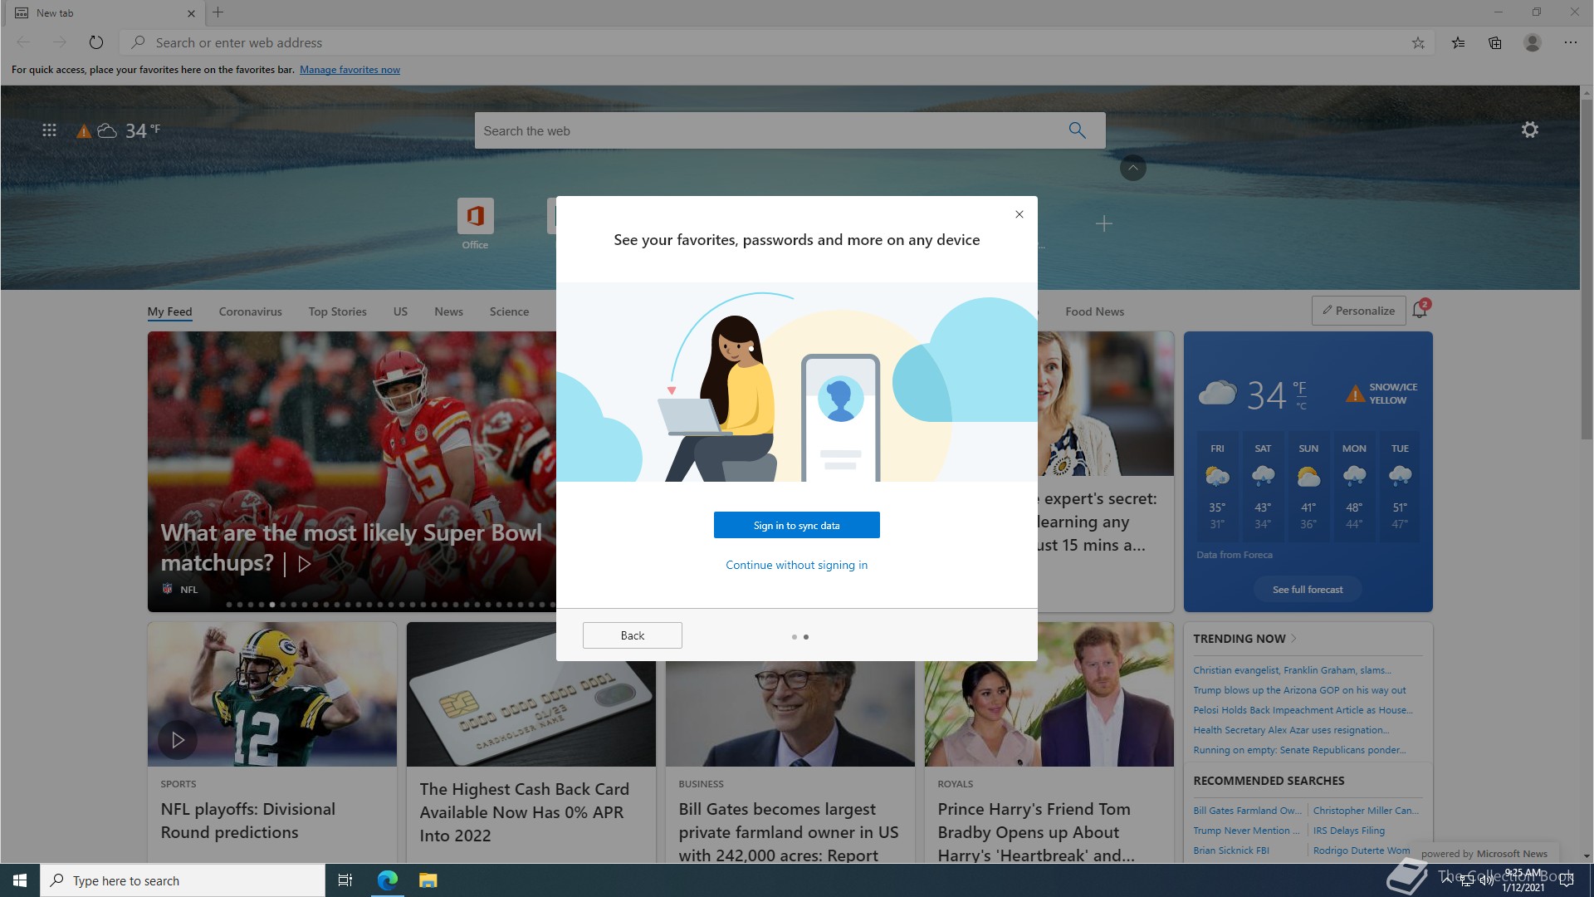The width and height of the screenshot is (1594, 897).
Task: Select the FRI forecast column
Action: (1217, 486)
